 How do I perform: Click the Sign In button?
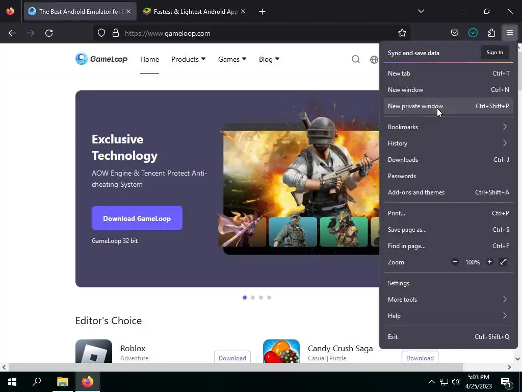click(x=494, y=53)
